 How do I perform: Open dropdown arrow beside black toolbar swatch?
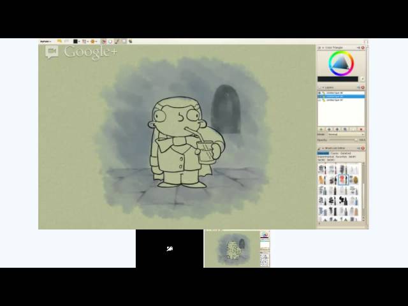click(79, 41)
